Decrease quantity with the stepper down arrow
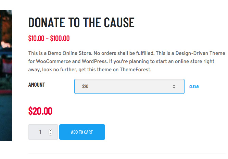Screen dimensions: 228x159 tap(50, 133)
